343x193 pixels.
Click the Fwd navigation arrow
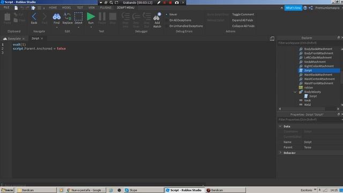pyautogui.click(x=44, y=17)
